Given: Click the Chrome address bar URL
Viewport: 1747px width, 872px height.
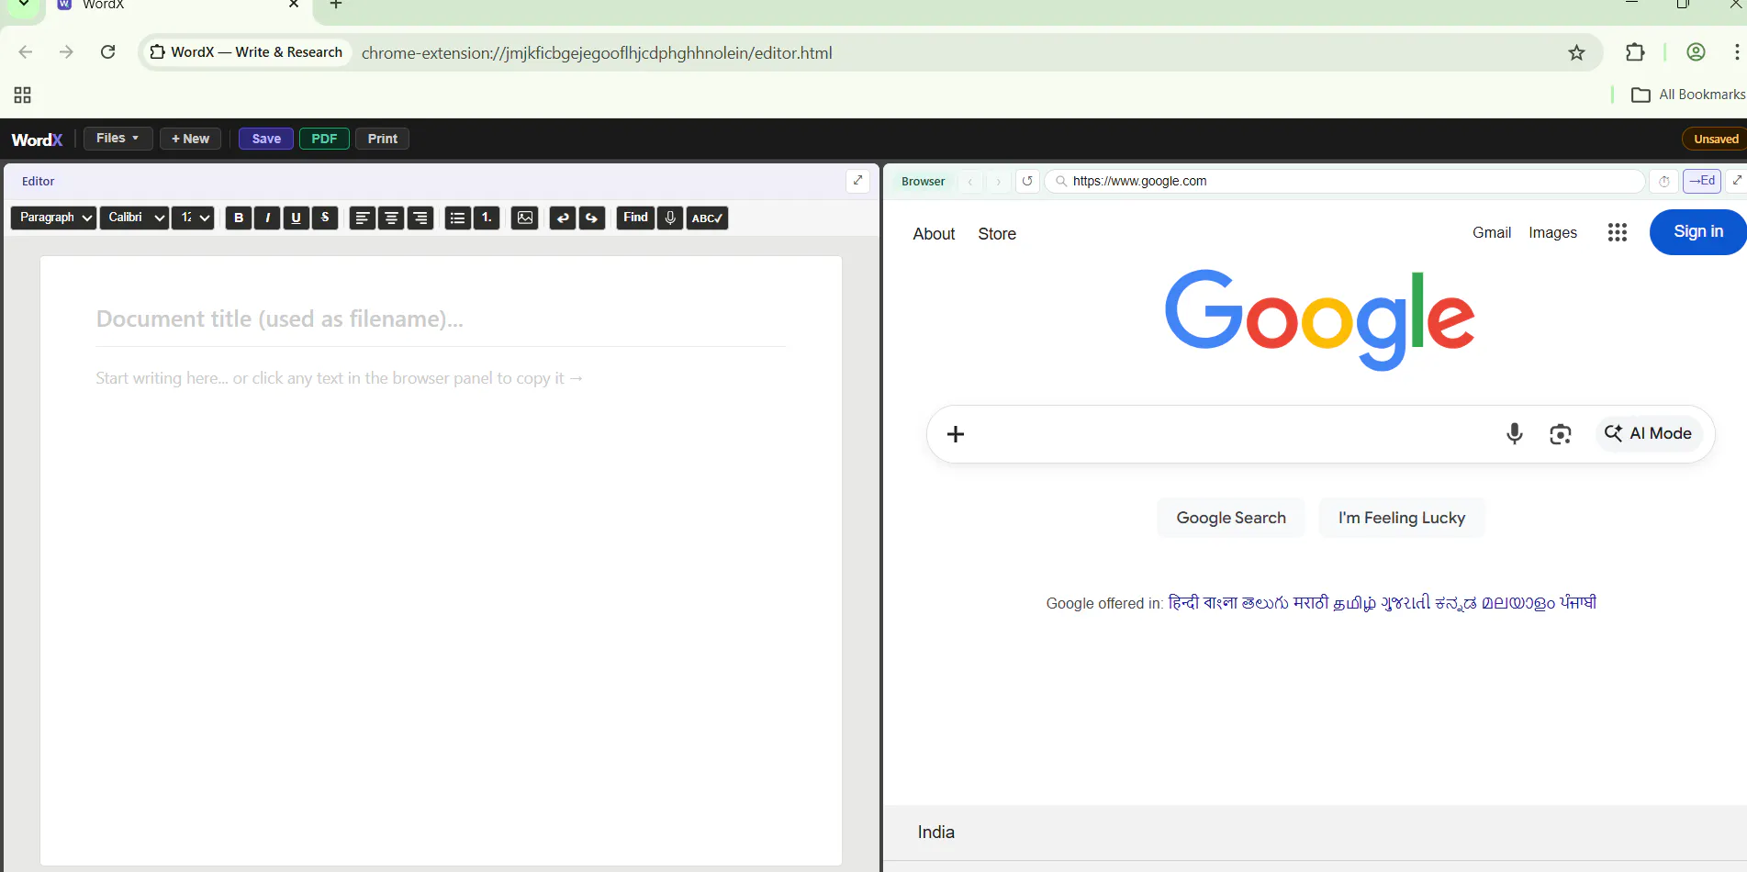Looking at the screenshot, I should [x=597, y=52].
